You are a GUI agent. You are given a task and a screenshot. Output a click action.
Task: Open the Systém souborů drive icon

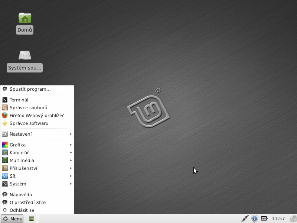pyautogui.click(x=25, y=55)
